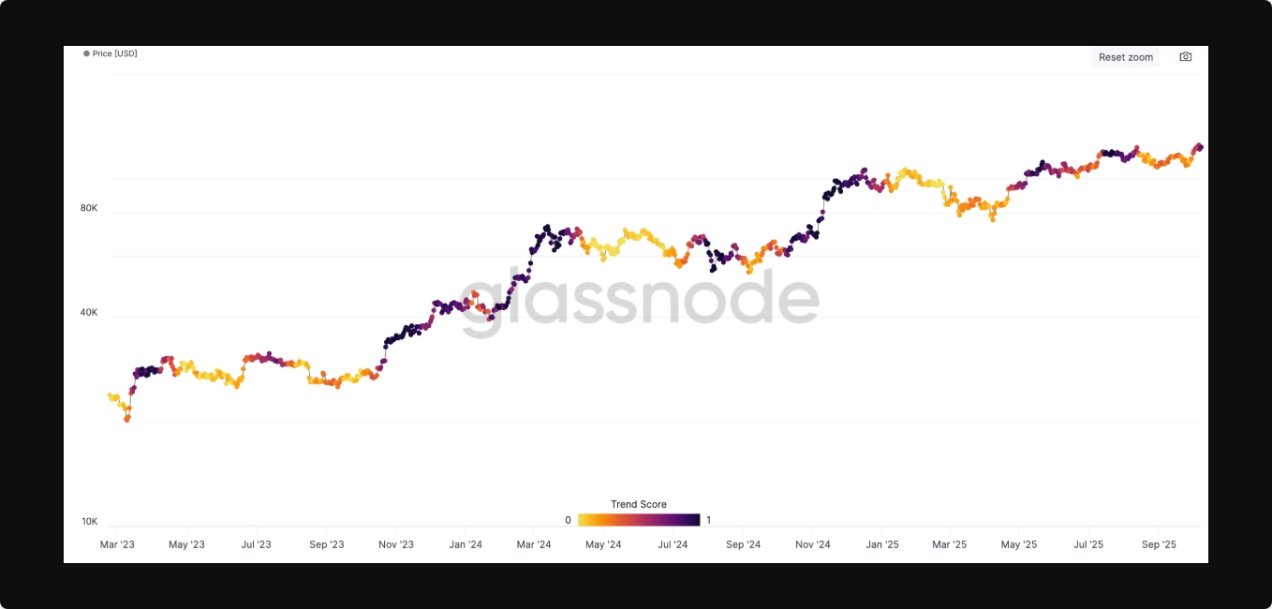Click the Jan '24 date axis label
The width and height of the screenshot is (1272, 609).
click(x=466, y=544)
